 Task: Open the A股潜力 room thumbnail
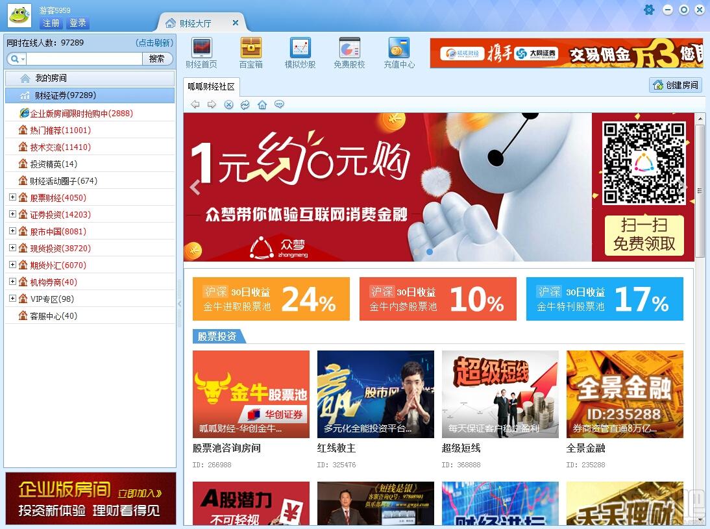coord(251,504)
